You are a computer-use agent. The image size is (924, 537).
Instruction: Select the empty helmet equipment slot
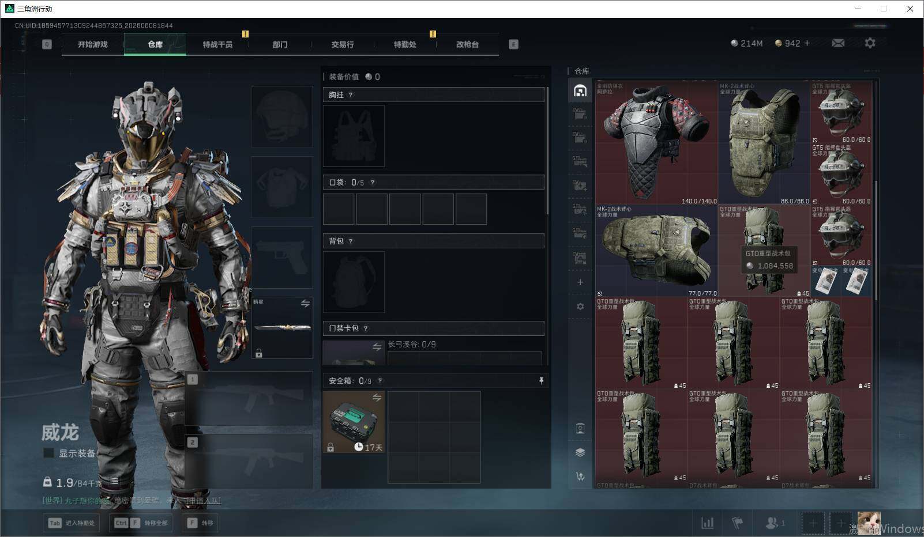pyautogui.click(x=282, y=117)
